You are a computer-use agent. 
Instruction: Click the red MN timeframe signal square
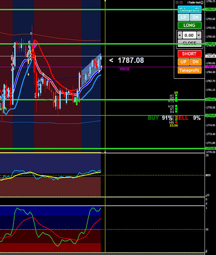(x=176, y=122)
